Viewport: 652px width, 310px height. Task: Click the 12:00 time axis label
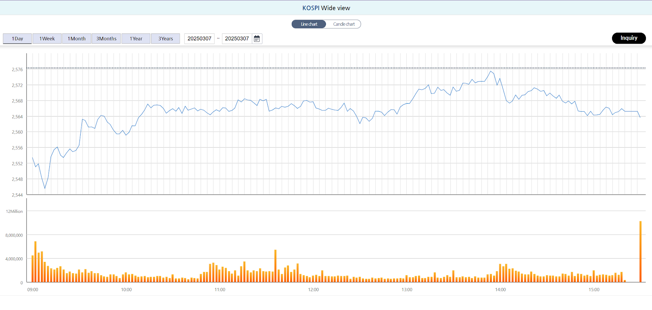tap(313, 290)
